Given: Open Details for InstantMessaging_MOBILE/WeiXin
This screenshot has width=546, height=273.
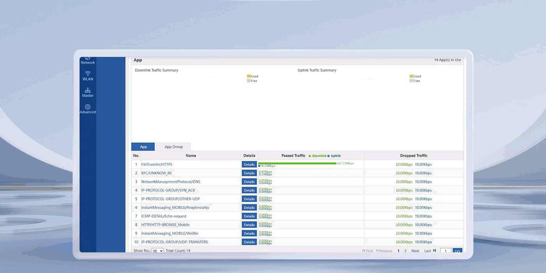Looking at the screenshot, I should (249, 233).
